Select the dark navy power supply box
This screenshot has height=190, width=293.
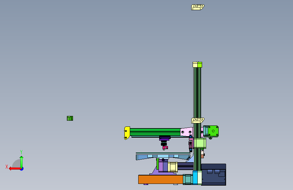coord(214,174)
